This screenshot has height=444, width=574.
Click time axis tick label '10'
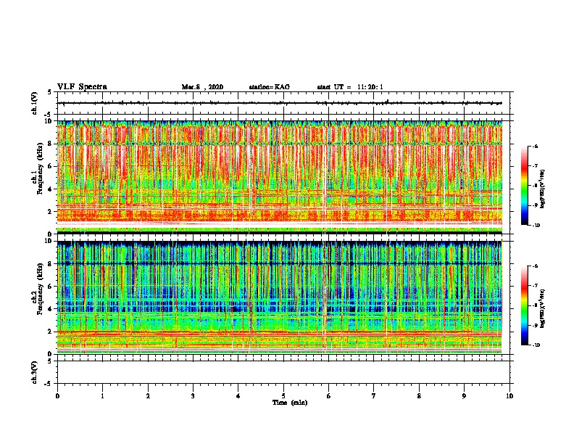coord(509,396)
